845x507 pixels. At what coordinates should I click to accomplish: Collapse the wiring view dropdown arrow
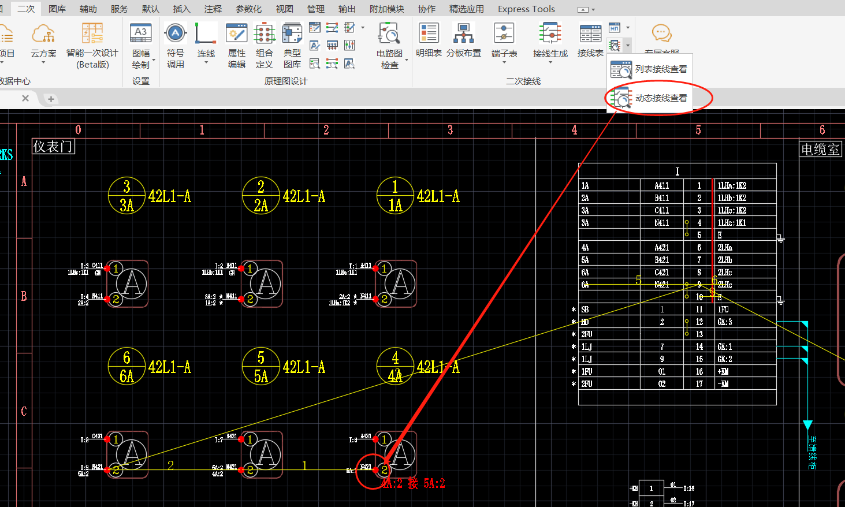pos(628,45)
